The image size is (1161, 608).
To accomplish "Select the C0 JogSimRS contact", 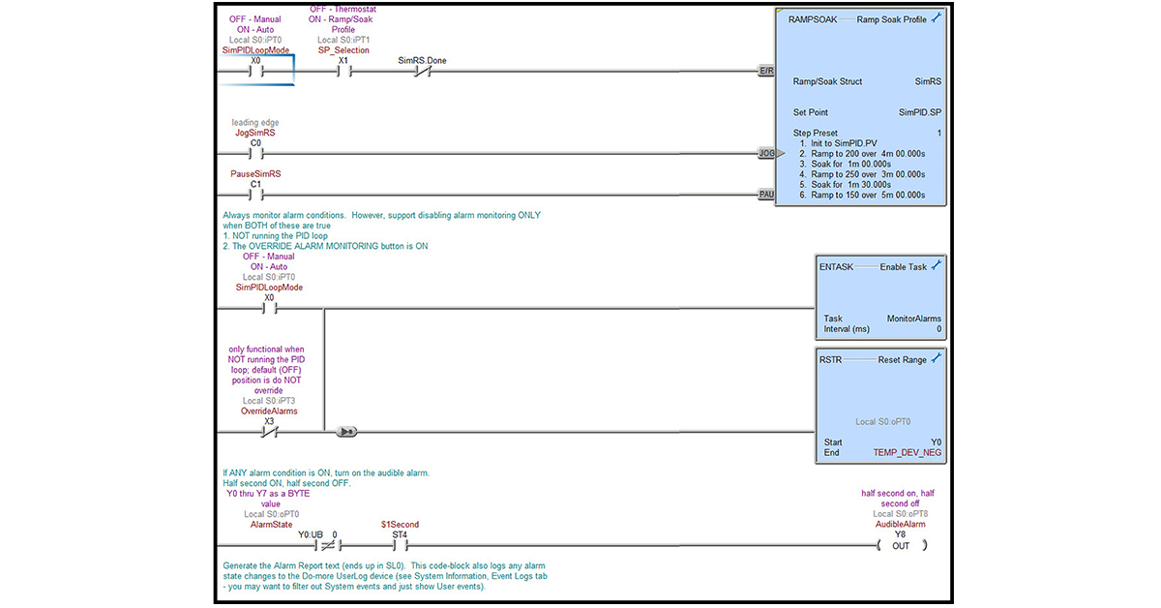I will coord(255,153).
